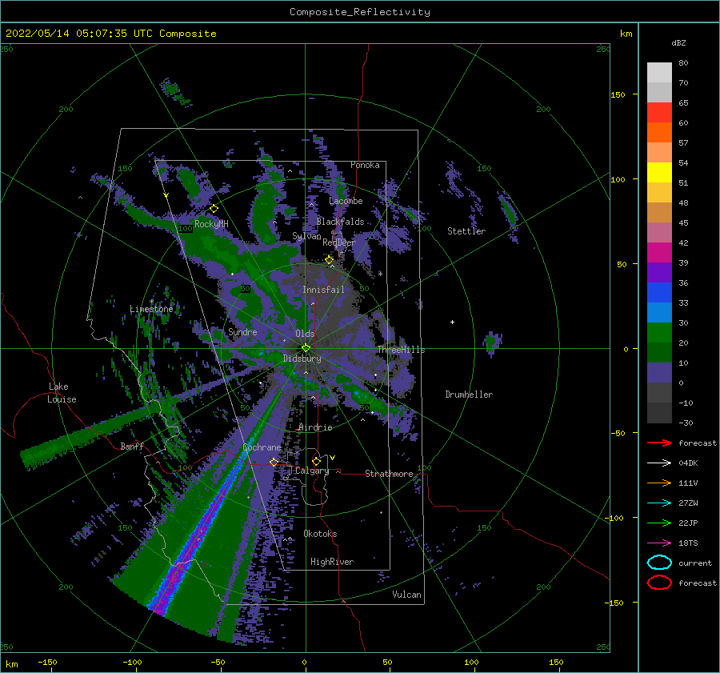Click the Airdrie city label

[x=315, y=427]
